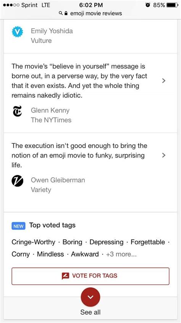Show the +3 more tags
Image resolution: width=181 pixels, height=323 pixels.
tap(121, 254)
